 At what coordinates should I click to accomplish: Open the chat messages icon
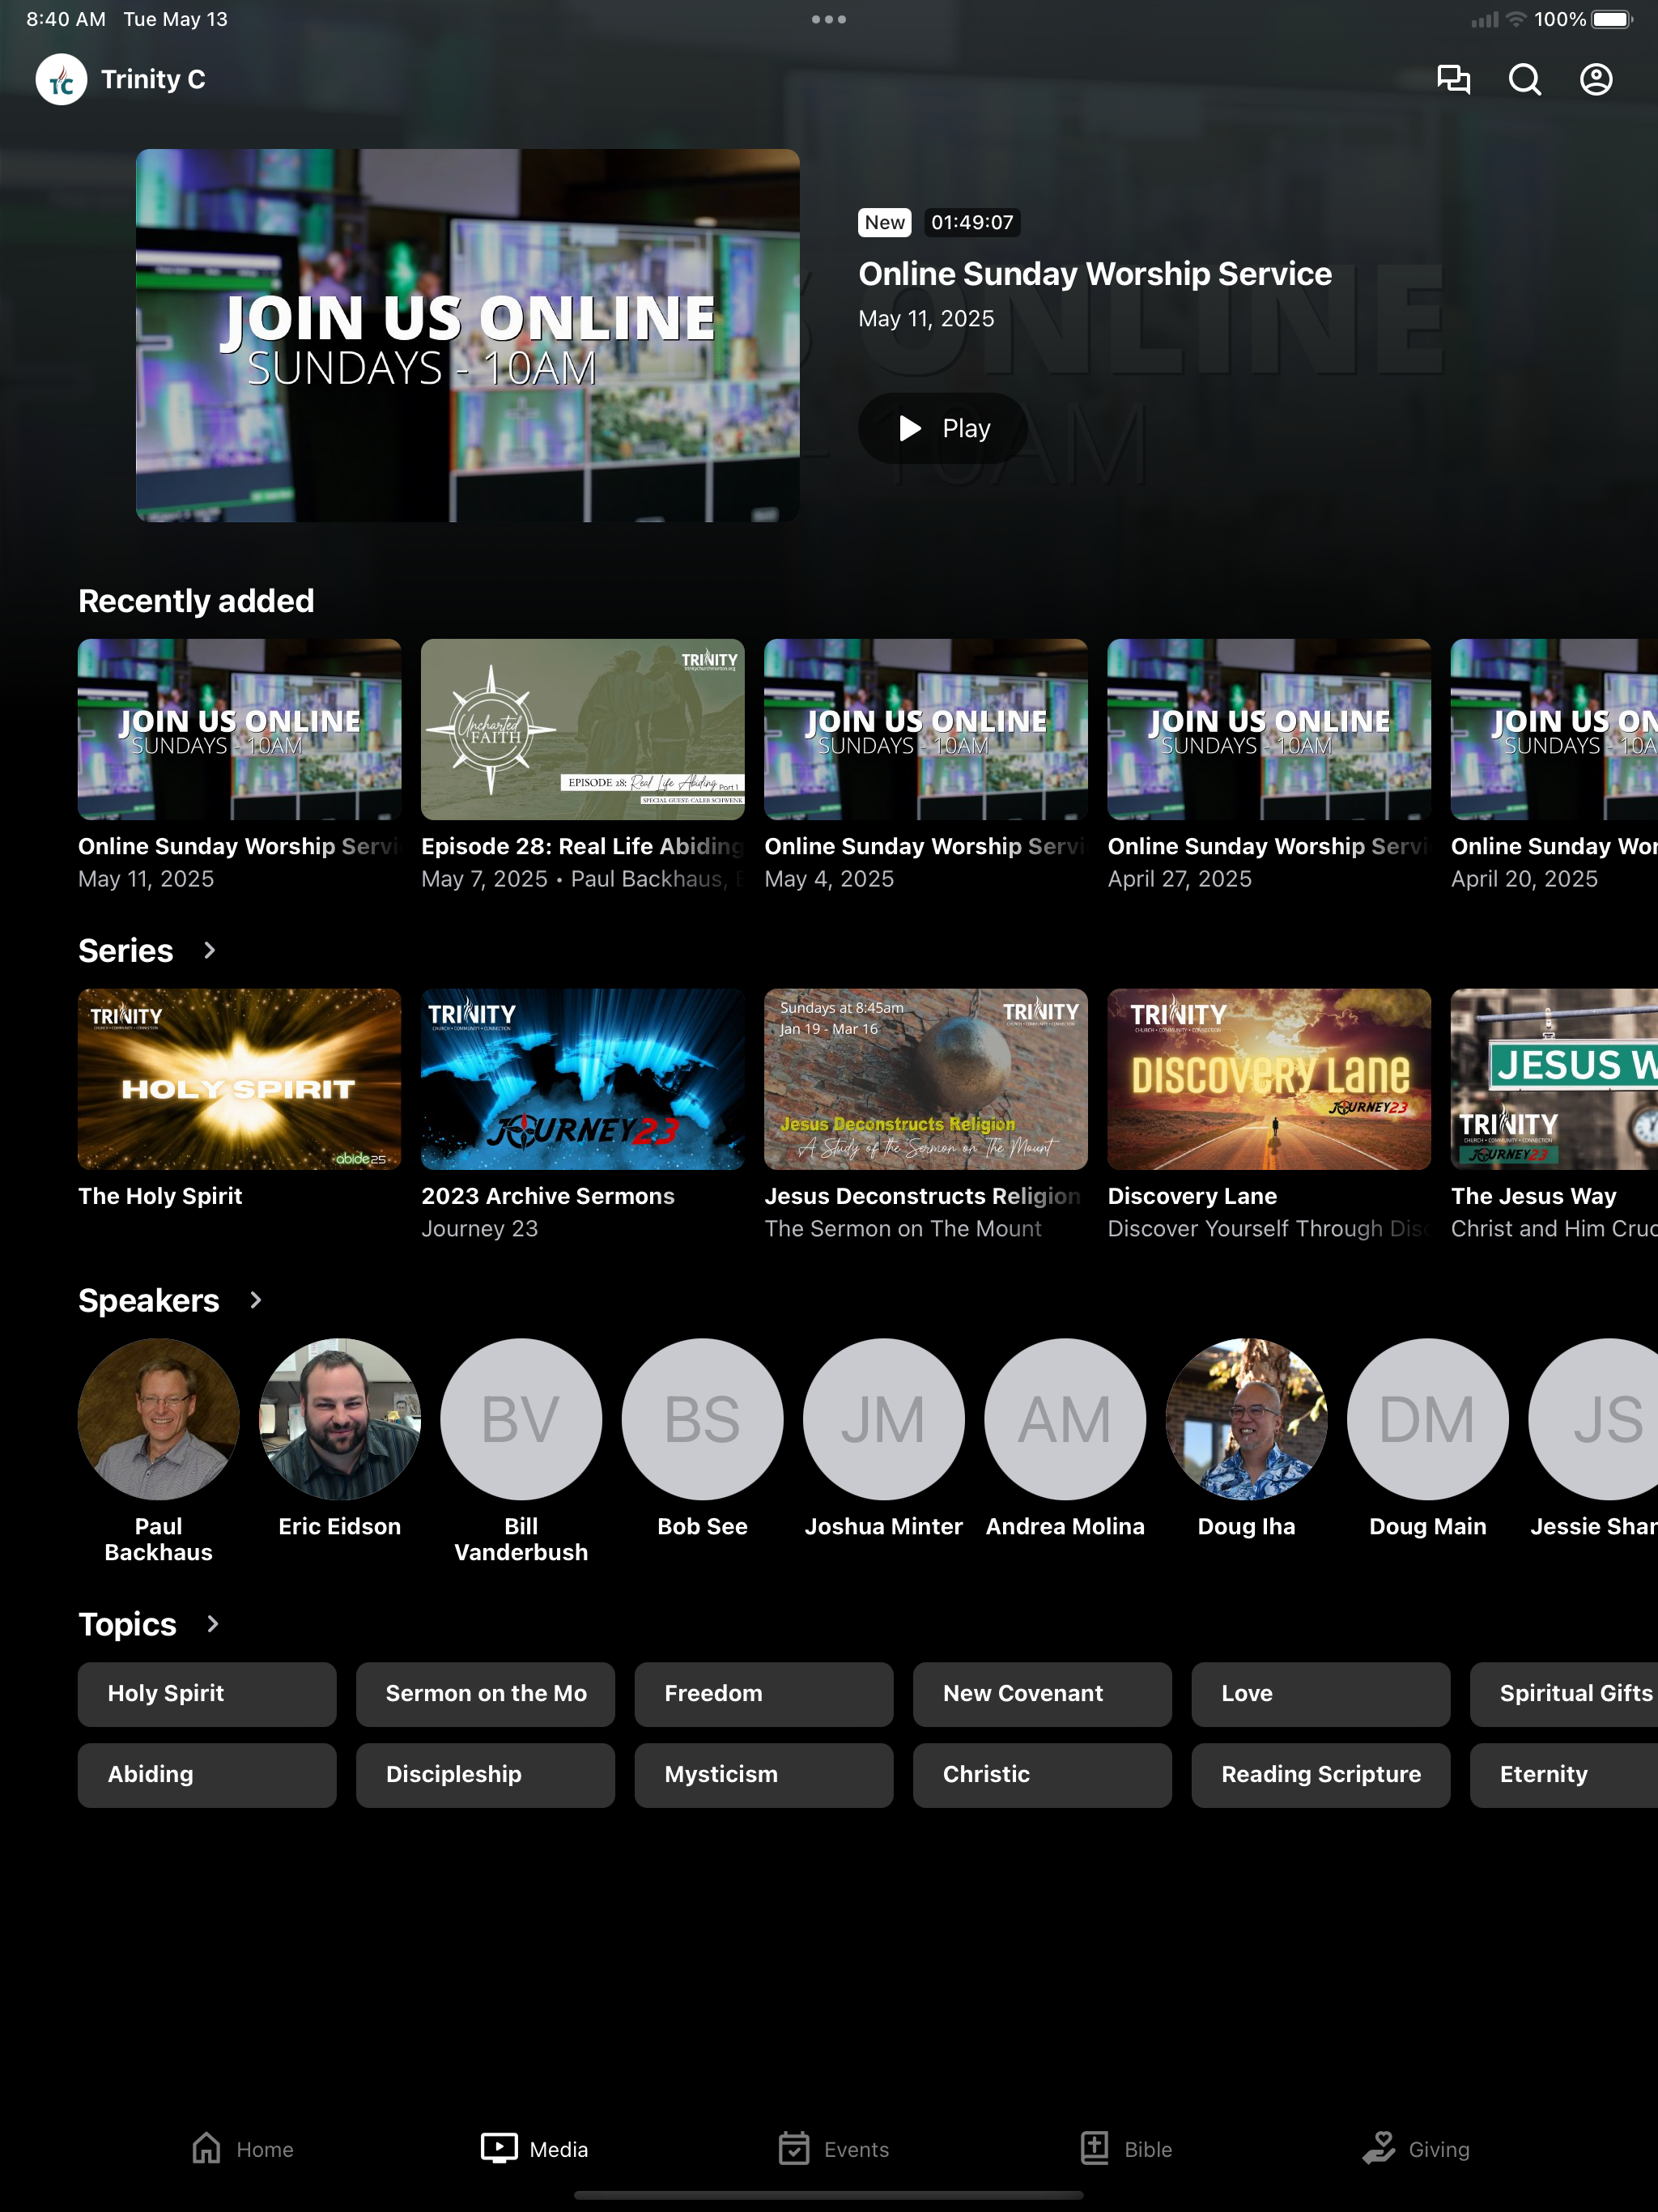[1453, 79]
